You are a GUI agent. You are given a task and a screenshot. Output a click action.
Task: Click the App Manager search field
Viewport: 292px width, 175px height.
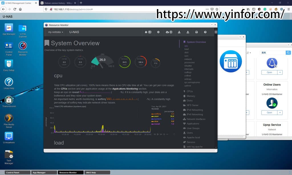(273, 53)
